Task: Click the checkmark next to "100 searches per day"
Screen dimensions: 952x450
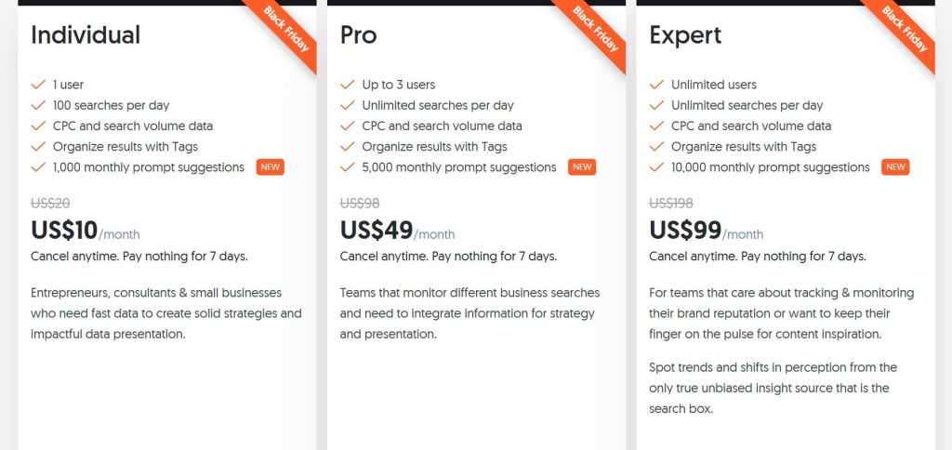Action: pos(38,105)
